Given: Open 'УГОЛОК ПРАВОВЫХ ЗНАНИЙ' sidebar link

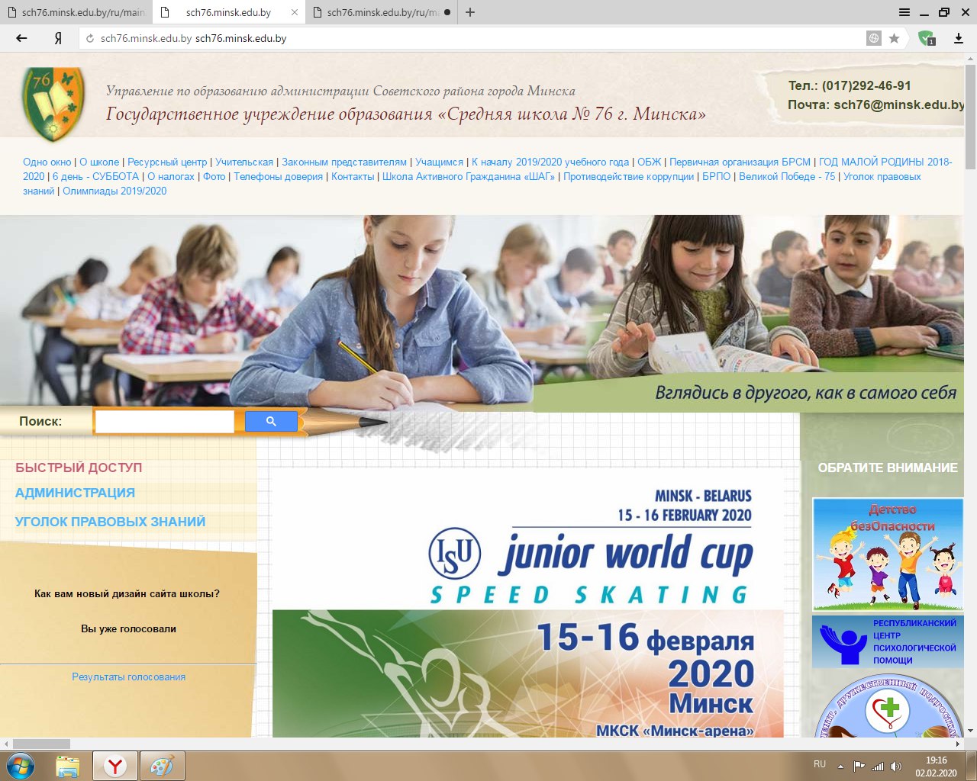Looking at the screenshot, I should tap(110, 522).
